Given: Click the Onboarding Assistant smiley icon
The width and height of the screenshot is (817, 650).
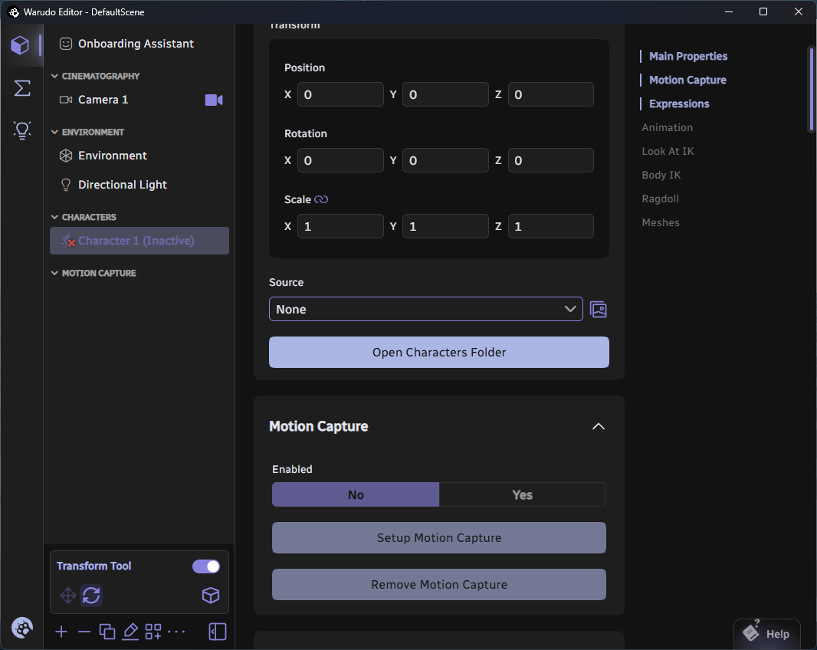Looking at the screenshot, I should point(66,44).
